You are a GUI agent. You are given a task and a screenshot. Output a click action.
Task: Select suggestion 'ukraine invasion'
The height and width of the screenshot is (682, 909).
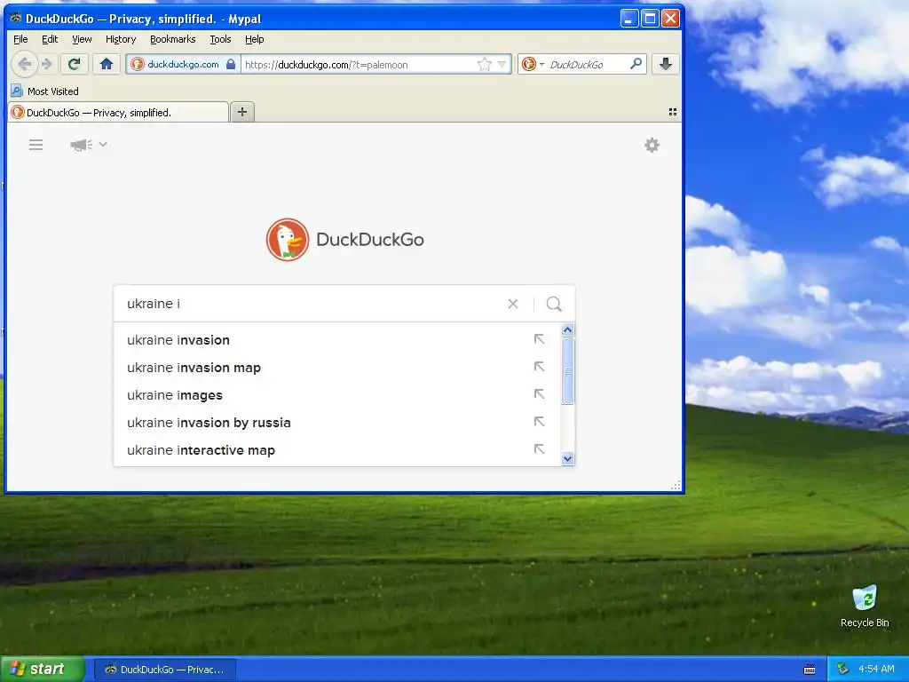(336, 340)
